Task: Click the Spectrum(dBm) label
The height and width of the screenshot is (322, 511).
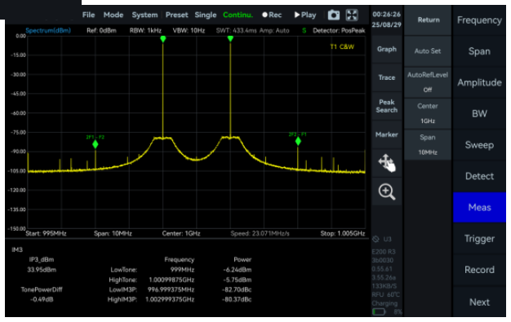Action: pyautogui.click(x=48, y=31)
